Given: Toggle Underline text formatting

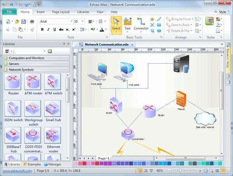Looking at the screenshot, I should [x=54, y=29].
